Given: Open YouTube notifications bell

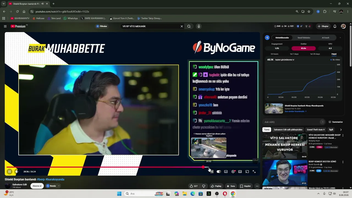Looking at the screenshot, I should pos(335,26).
